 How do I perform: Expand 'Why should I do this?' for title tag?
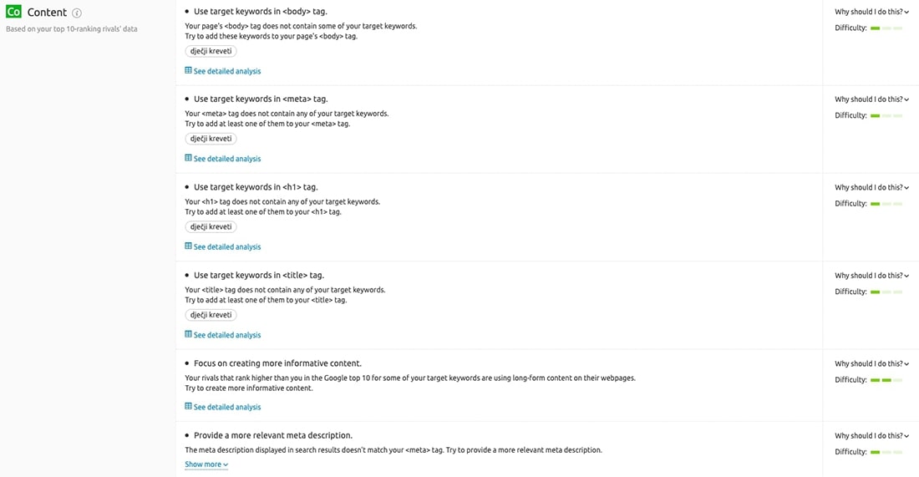tap(871, 276)
